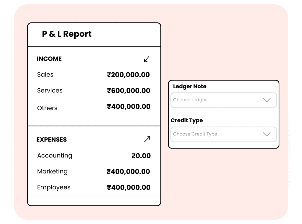The height and width of the screenshot is (224, 302).
Task: Select the EXPENSES section heading
Action: click(x=52, y=140)
